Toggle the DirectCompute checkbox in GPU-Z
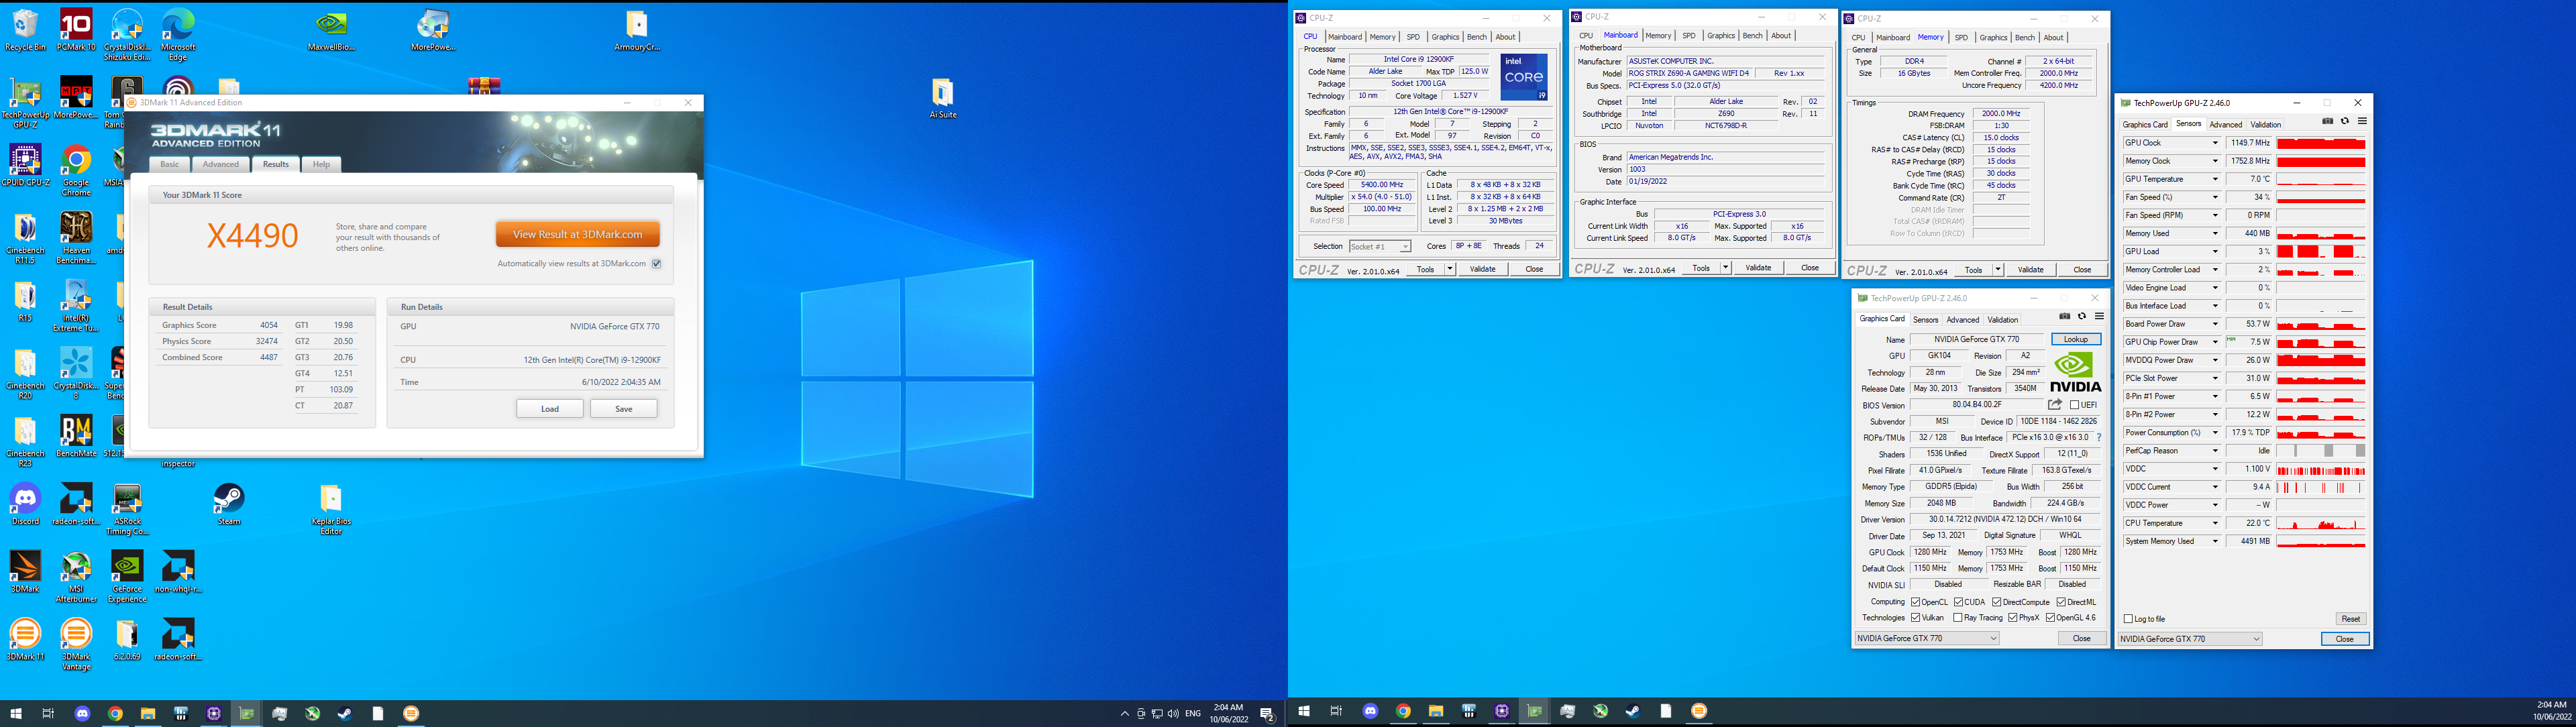 point(1996,602)
